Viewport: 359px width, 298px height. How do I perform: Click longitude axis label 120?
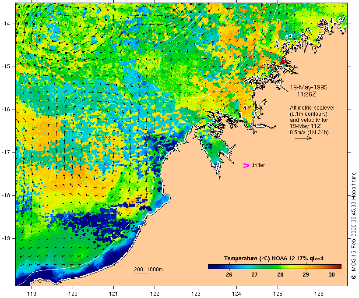coord(73,294)
